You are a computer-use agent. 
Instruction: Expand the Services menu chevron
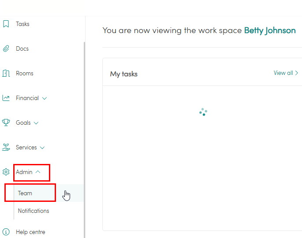tap(42, 148)
